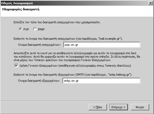Continue with the Επόμενο button
This screenshot has height=114, width=154.
119,107
